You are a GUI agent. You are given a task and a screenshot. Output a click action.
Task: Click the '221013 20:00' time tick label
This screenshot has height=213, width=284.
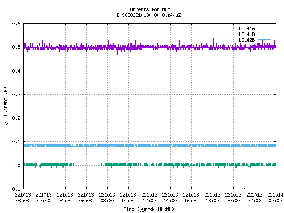click(233, 197)
